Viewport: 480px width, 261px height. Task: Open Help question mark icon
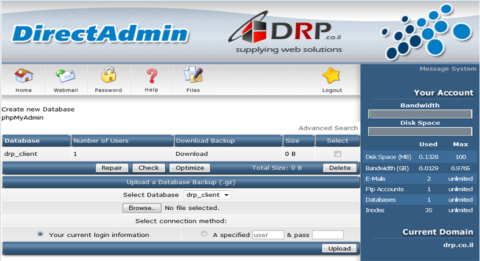click(x=151, y=77)
